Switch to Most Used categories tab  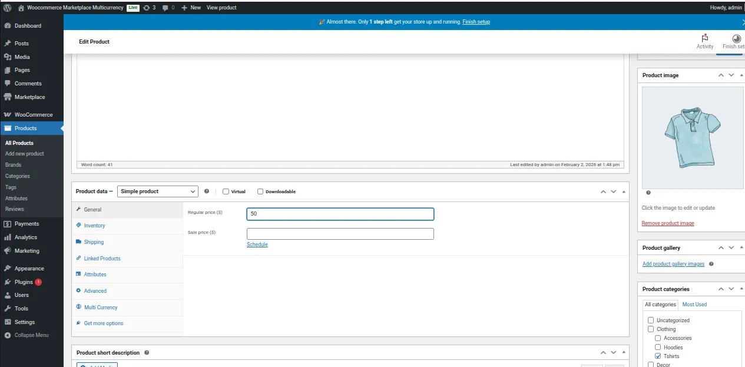pyautogui.click(x=694, y=305)
